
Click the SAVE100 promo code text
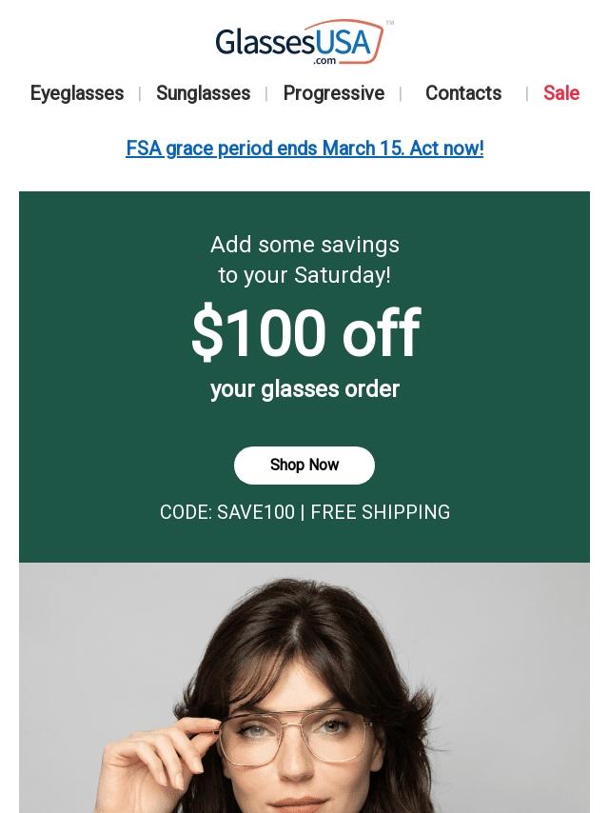click(255, 512)
